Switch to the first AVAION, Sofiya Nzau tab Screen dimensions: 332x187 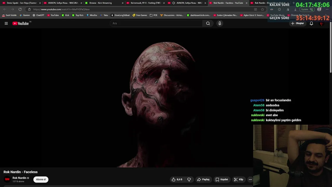coord(63,3)
